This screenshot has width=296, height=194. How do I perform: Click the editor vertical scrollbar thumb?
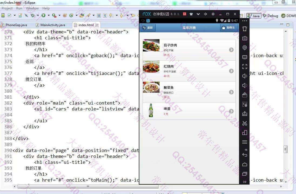coord(286,149)
